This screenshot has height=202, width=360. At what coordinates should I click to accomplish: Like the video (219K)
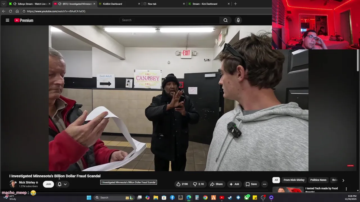(x=182, y=184)
